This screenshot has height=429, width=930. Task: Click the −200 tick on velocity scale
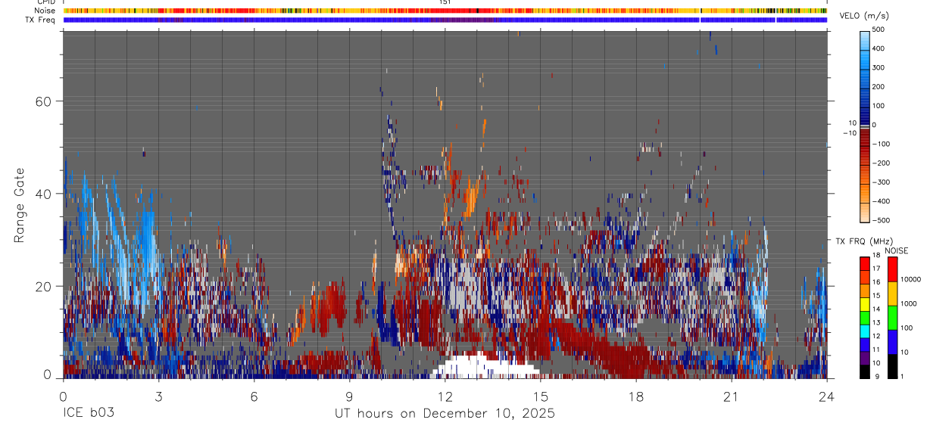tap(882, 163)
